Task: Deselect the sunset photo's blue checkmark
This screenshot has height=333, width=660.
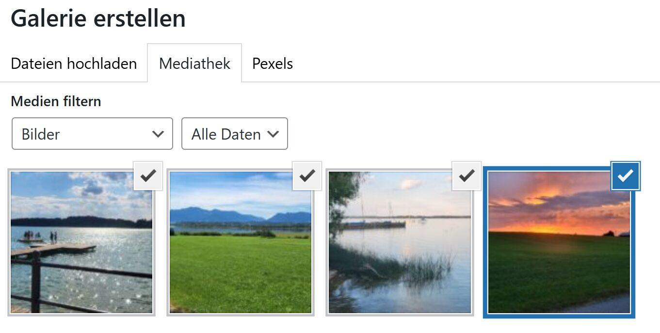Action: coord(626,176)
